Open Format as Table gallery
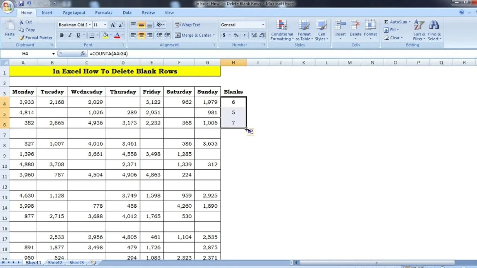 304,30
